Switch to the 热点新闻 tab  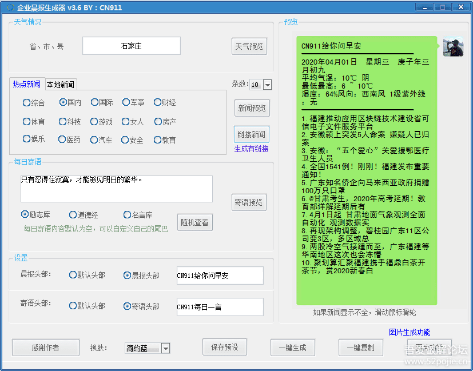pos(26,83)
